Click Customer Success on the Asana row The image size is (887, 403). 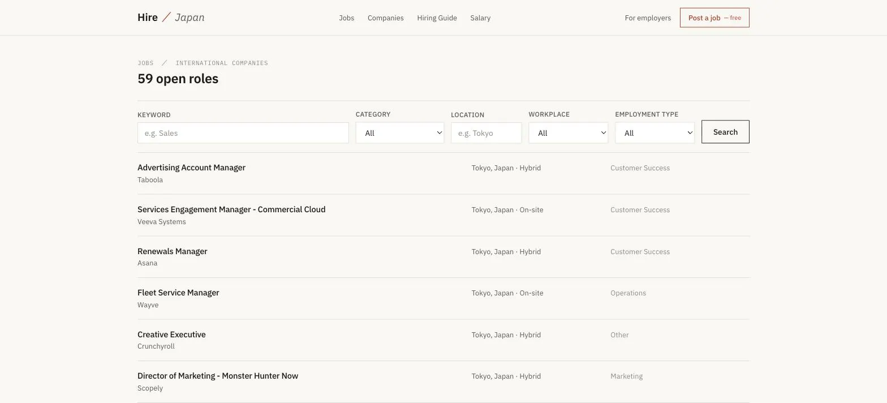(x=640, y=252)
